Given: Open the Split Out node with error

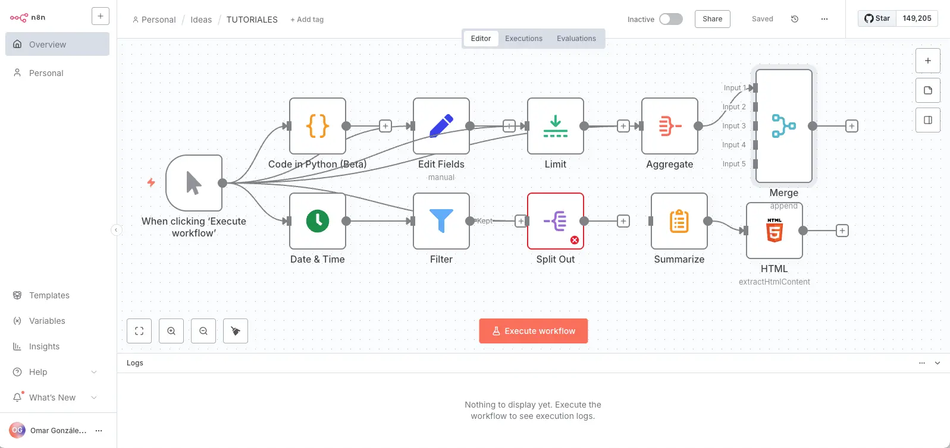Looking at the screenshot, I should (x=555, y=221).
